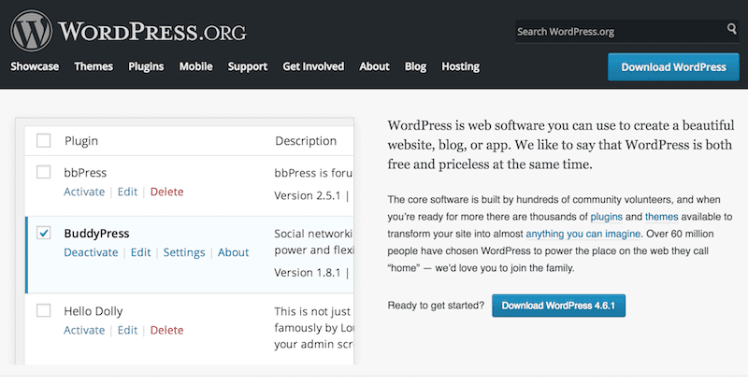The height and width of the screenshot is (385, 748).
Task: Click the Ready to get started? text
Action: (436, 306)
